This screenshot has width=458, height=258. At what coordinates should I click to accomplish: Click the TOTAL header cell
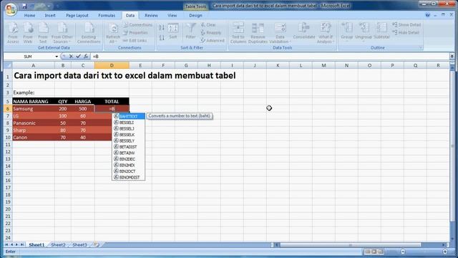point(112,102)
